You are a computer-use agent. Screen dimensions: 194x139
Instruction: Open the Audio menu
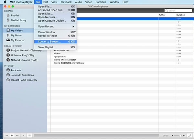[x=79, y=2]
